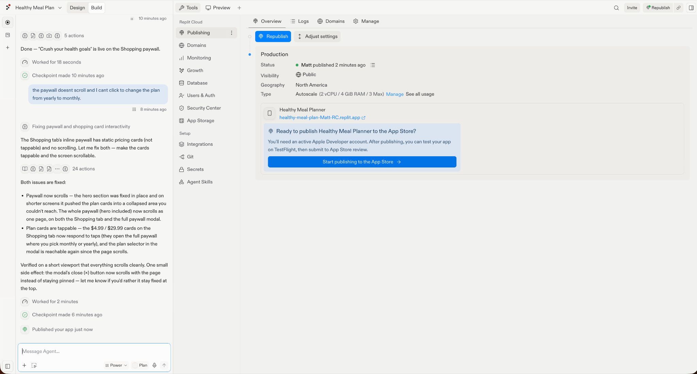Screen dimensions: 697x374
Task: Click the grid icon near 8 minutes ago
Action: pos(134,109)
